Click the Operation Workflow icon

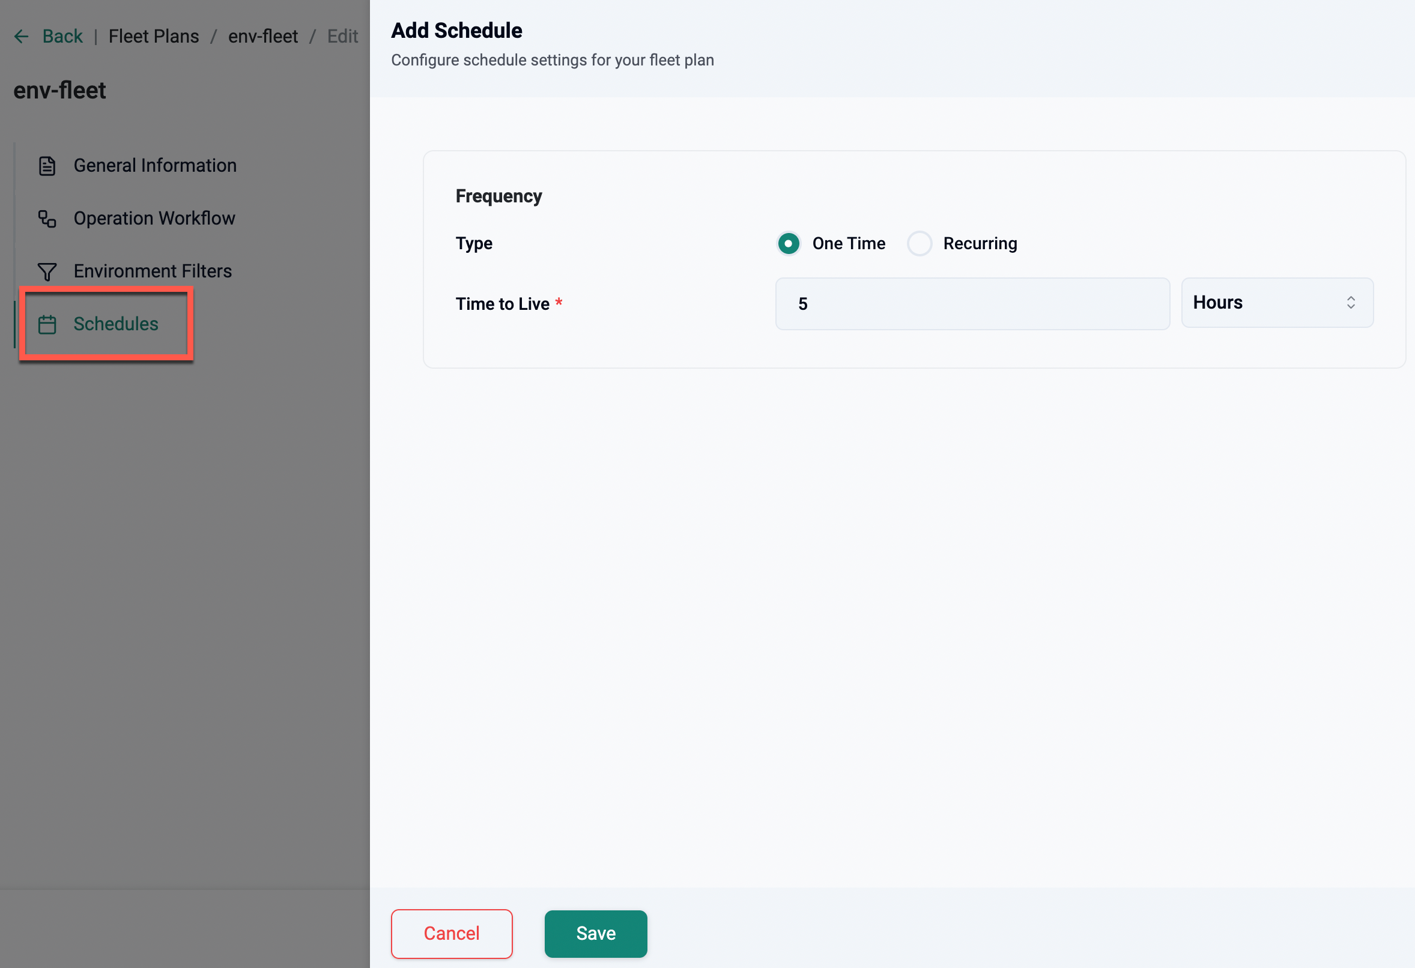coord(47,219)
